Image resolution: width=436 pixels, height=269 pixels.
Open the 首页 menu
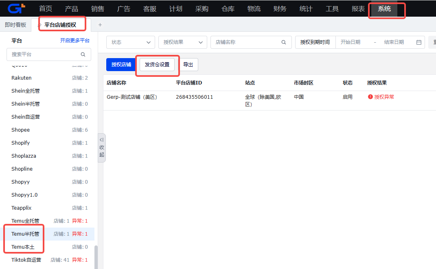pos(46,9)
